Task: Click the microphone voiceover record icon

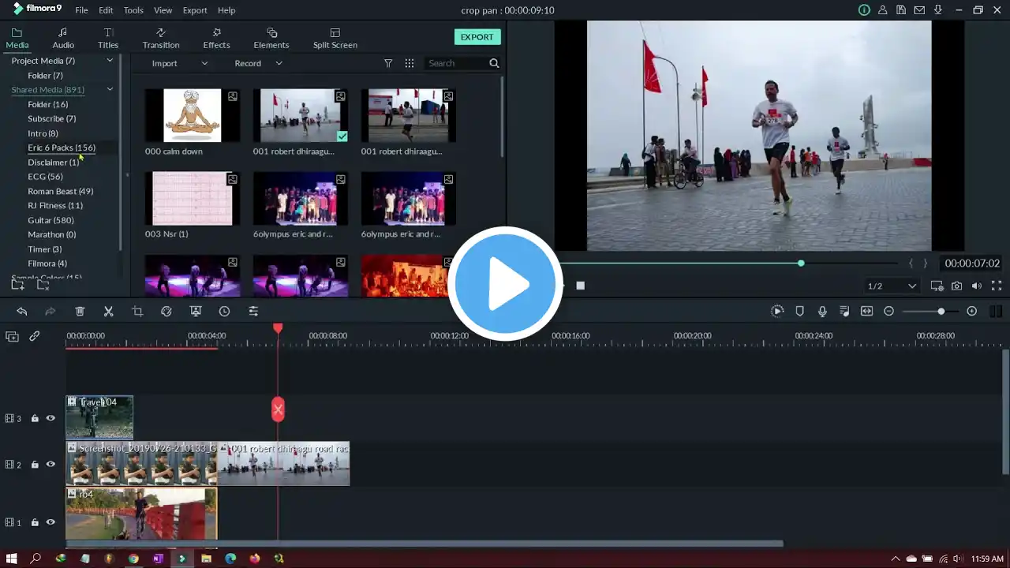Action: [822, 312]
